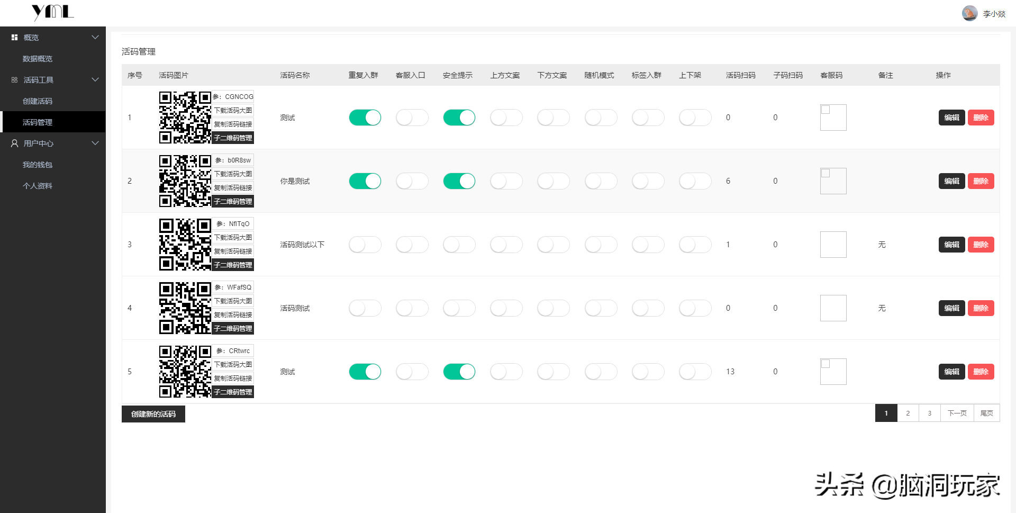Image resolution: width=1016 pixels, height=513 pixels.
Task: Disable 重复入群 toggle for row 1
Action: click(x=365, y=118)
